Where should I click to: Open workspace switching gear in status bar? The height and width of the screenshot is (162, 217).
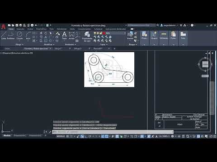coord(173,136)
